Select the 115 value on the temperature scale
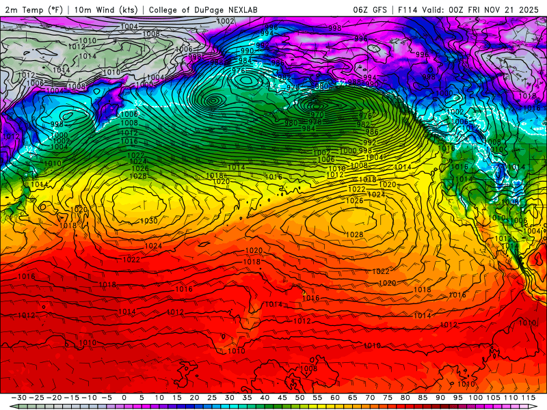The image size is (547, 410). click(x=529, y=398)
